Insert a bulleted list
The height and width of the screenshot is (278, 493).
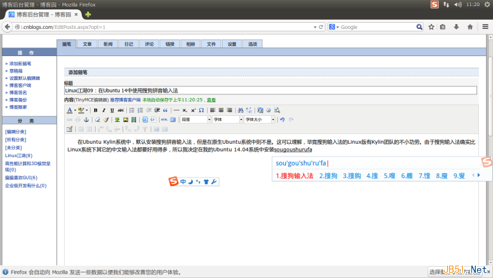132,110
